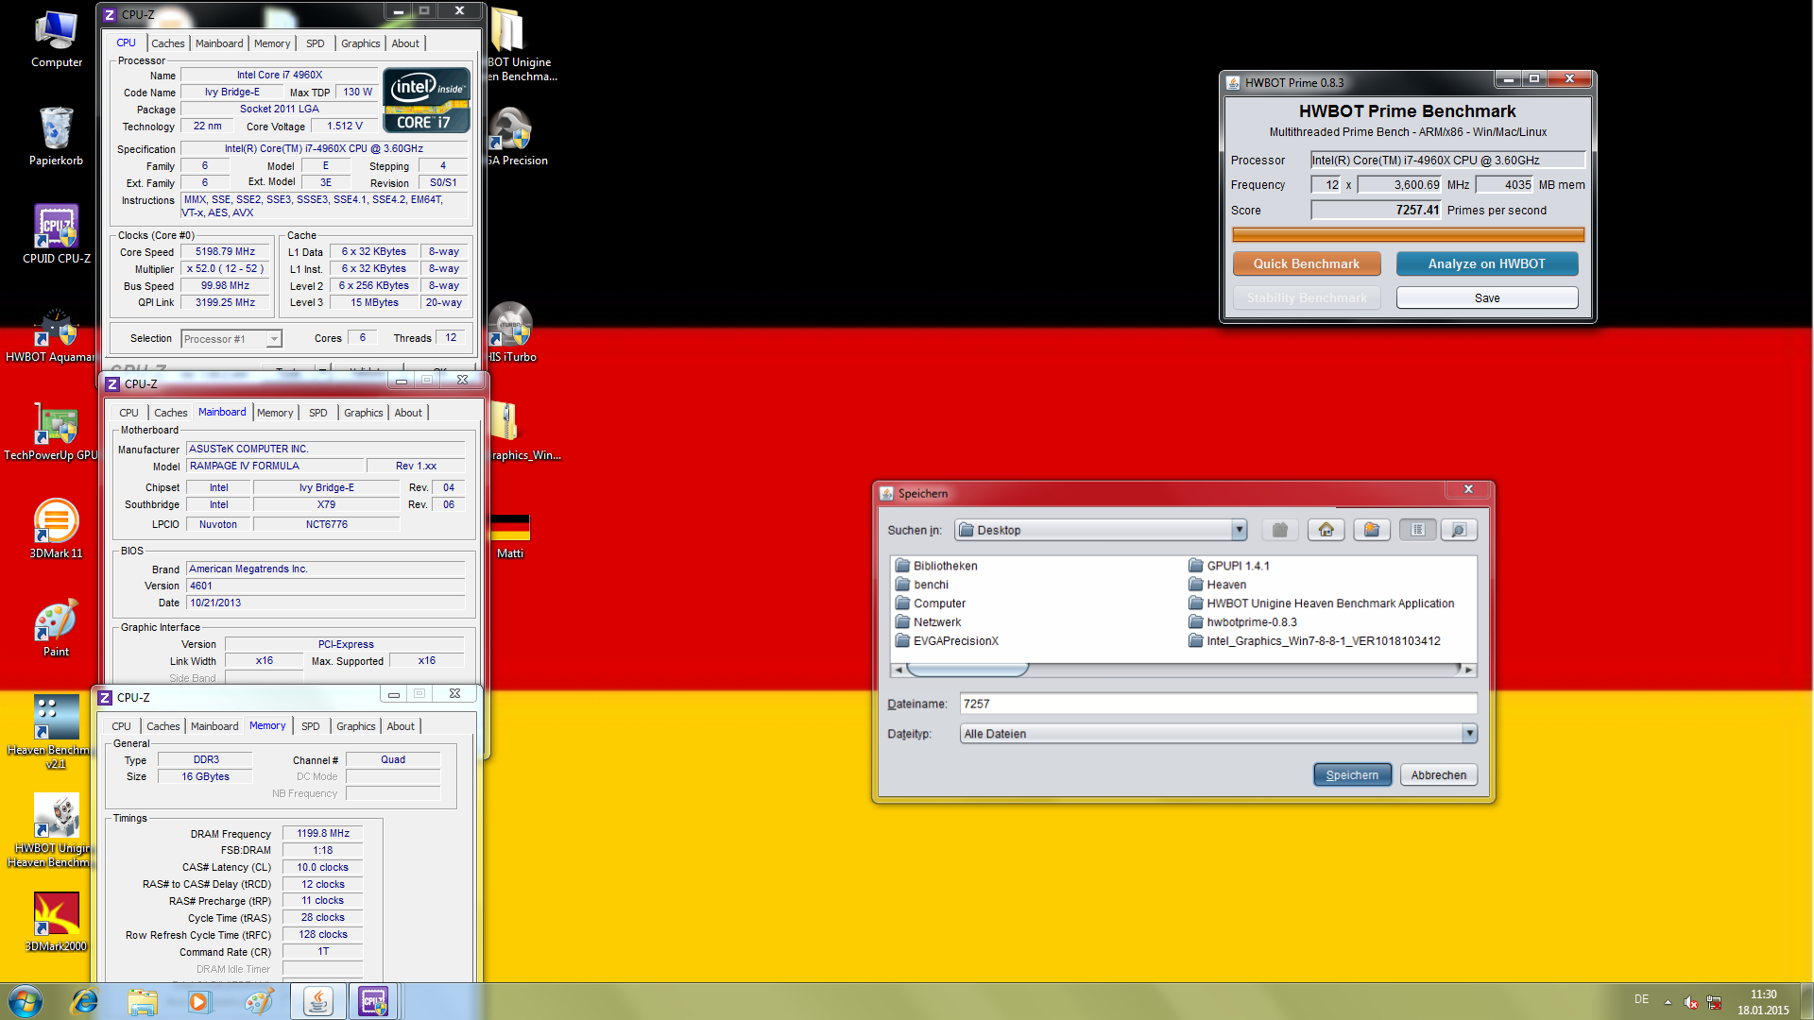Select the hwbotprime-0.8.3 folder

coord(1242,622)
